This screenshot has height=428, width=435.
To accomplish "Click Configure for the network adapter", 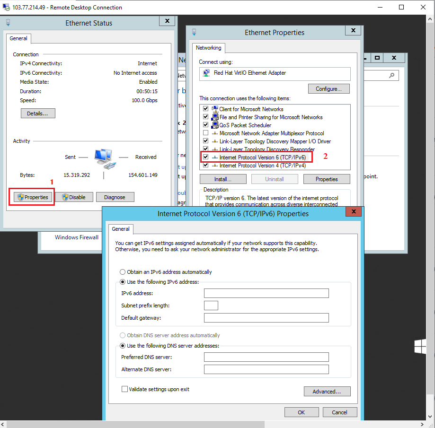I will tap(329, 89).
